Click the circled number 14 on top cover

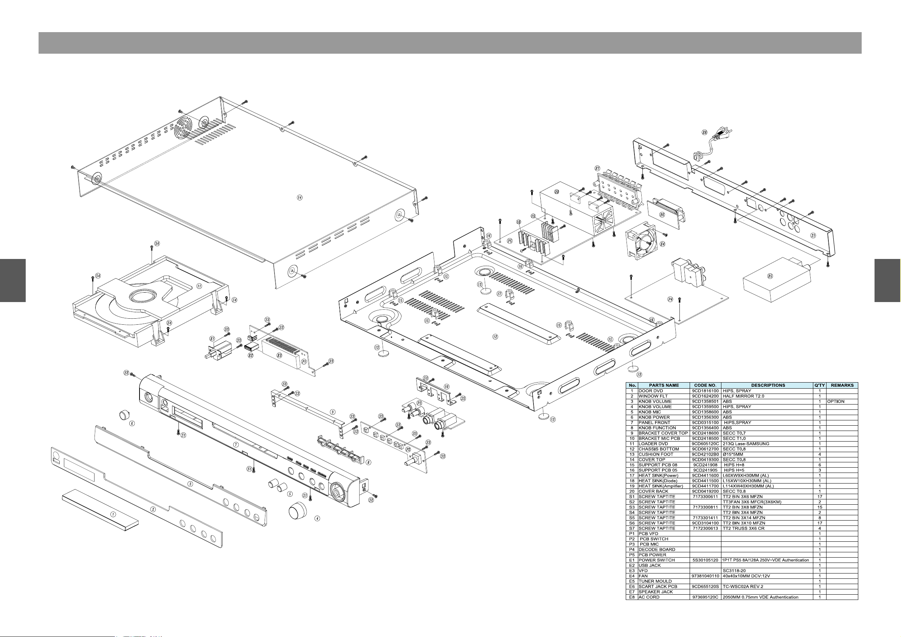coord(299,197)
